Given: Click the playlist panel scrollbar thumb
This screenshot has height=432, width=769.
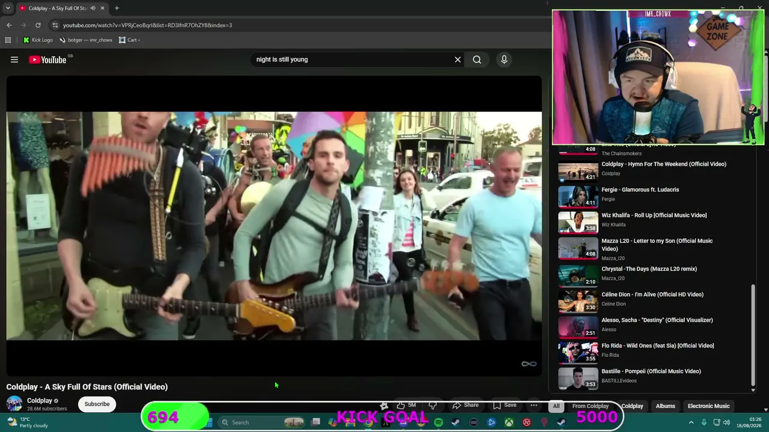Looking at the screenshot, I should (x=753, y=335).
